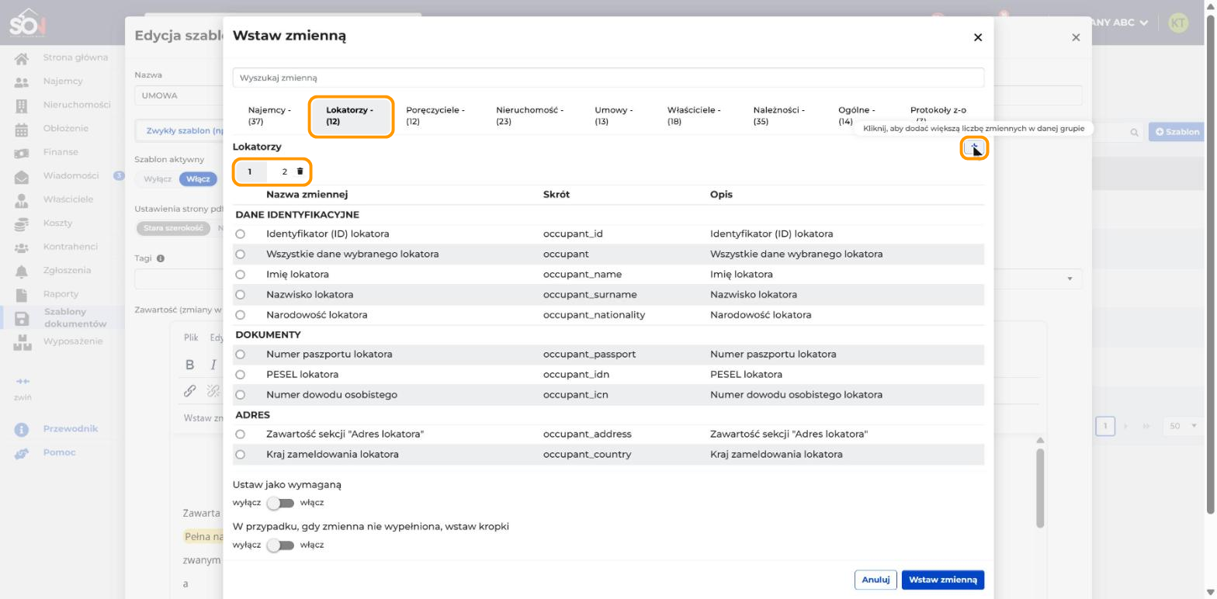Open Finanse money icon in sidebar
Viewport: 1217px width, 599px height.
pos(22,154)
